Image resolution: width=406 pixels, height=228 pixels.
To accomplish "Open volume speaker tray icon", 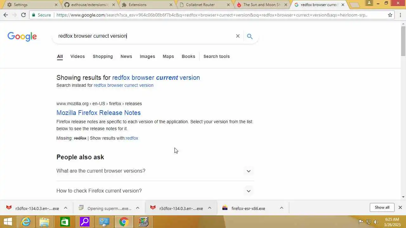I will pyautogui.click(x=376, y=222).
